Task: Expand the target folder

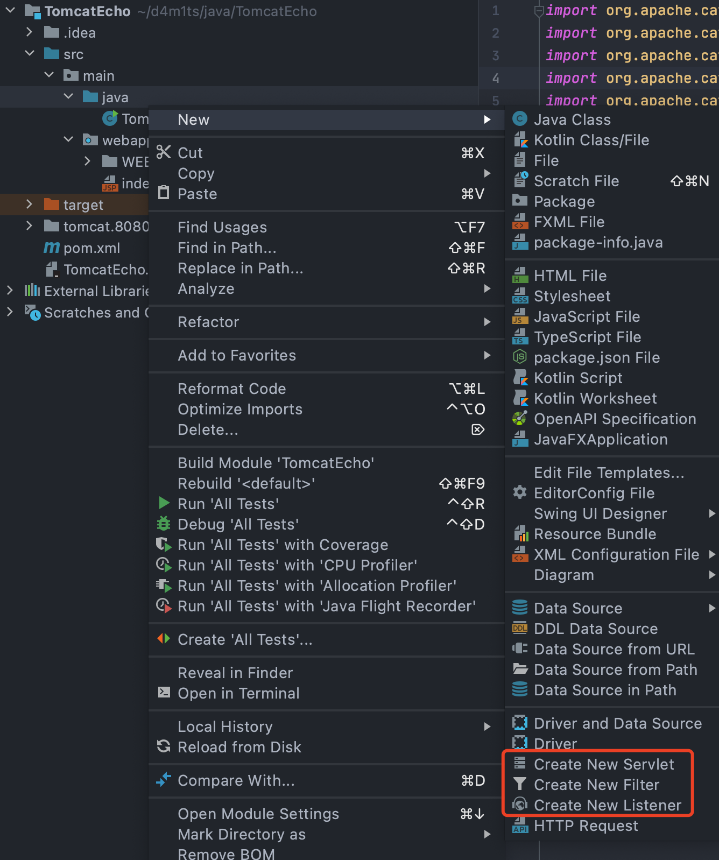Action: [x=30, y=205]
